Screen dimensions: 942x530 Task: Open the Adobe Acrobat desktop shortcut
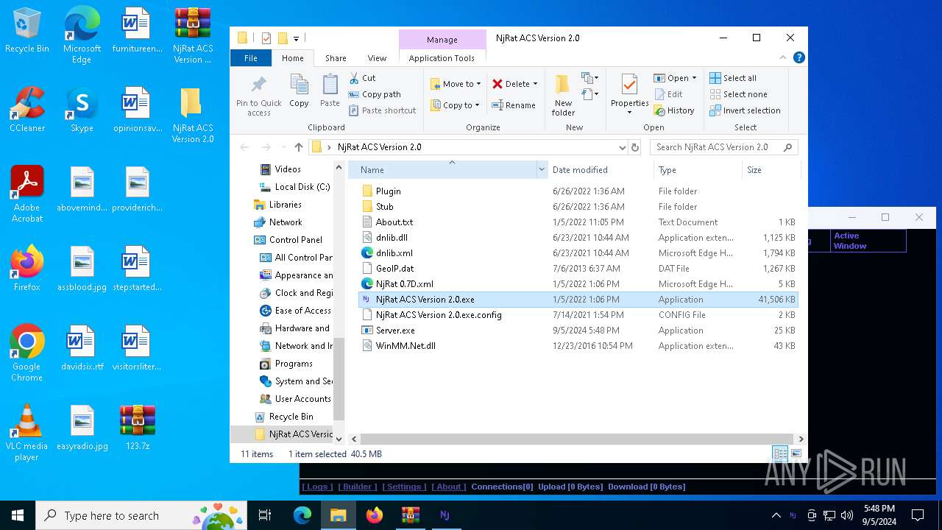coord(27,194)
